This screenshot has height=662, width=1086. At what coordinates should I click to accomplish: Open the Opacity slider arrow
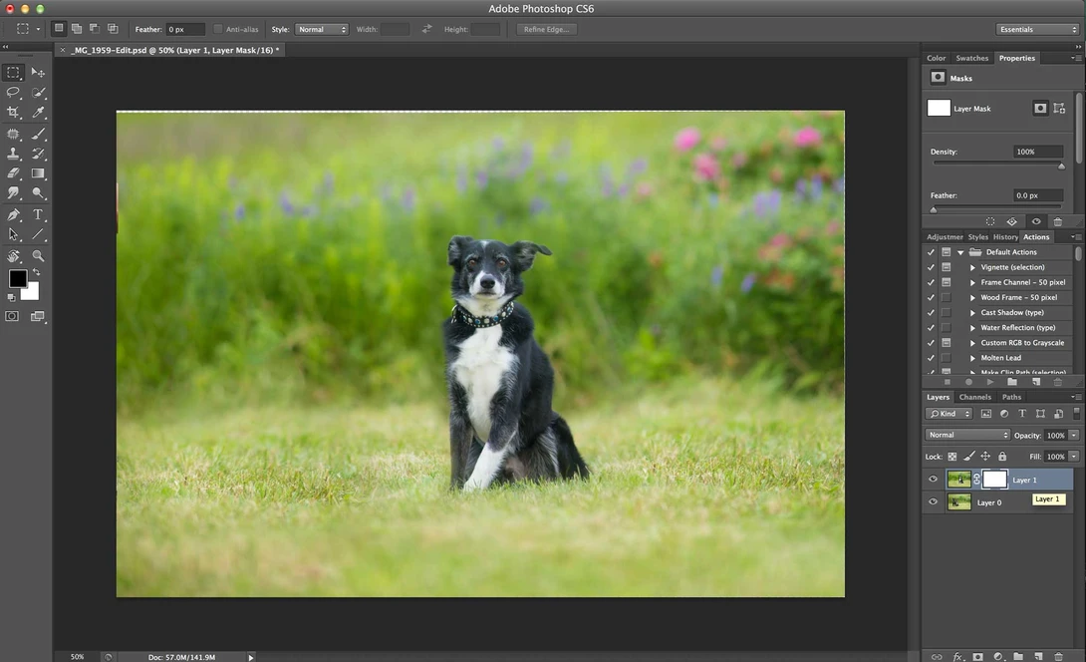click(1073, 436)
